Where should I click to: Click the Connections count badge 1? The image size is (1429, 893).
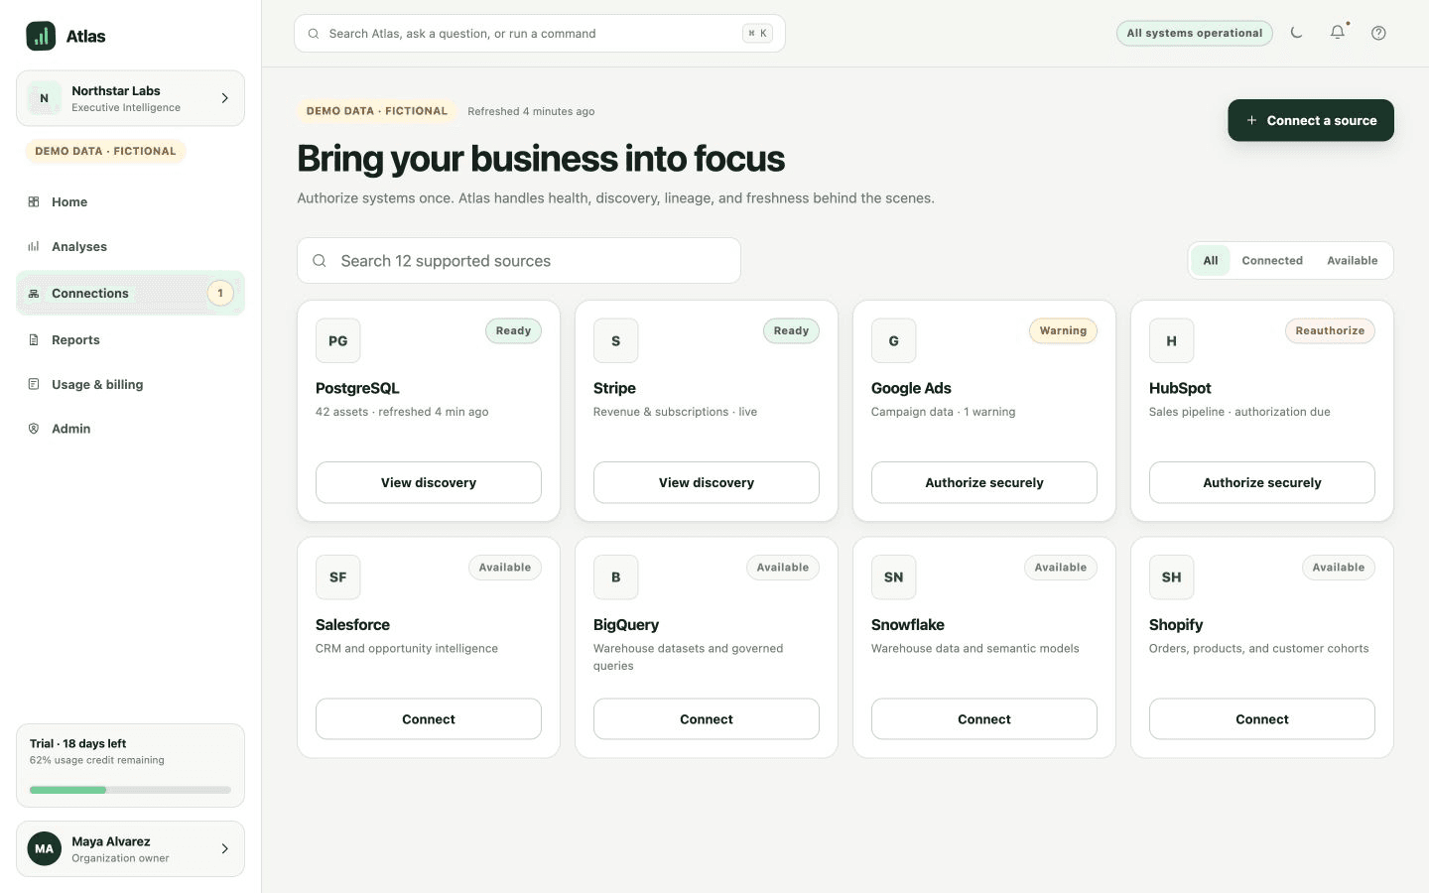tap(220, 294)
